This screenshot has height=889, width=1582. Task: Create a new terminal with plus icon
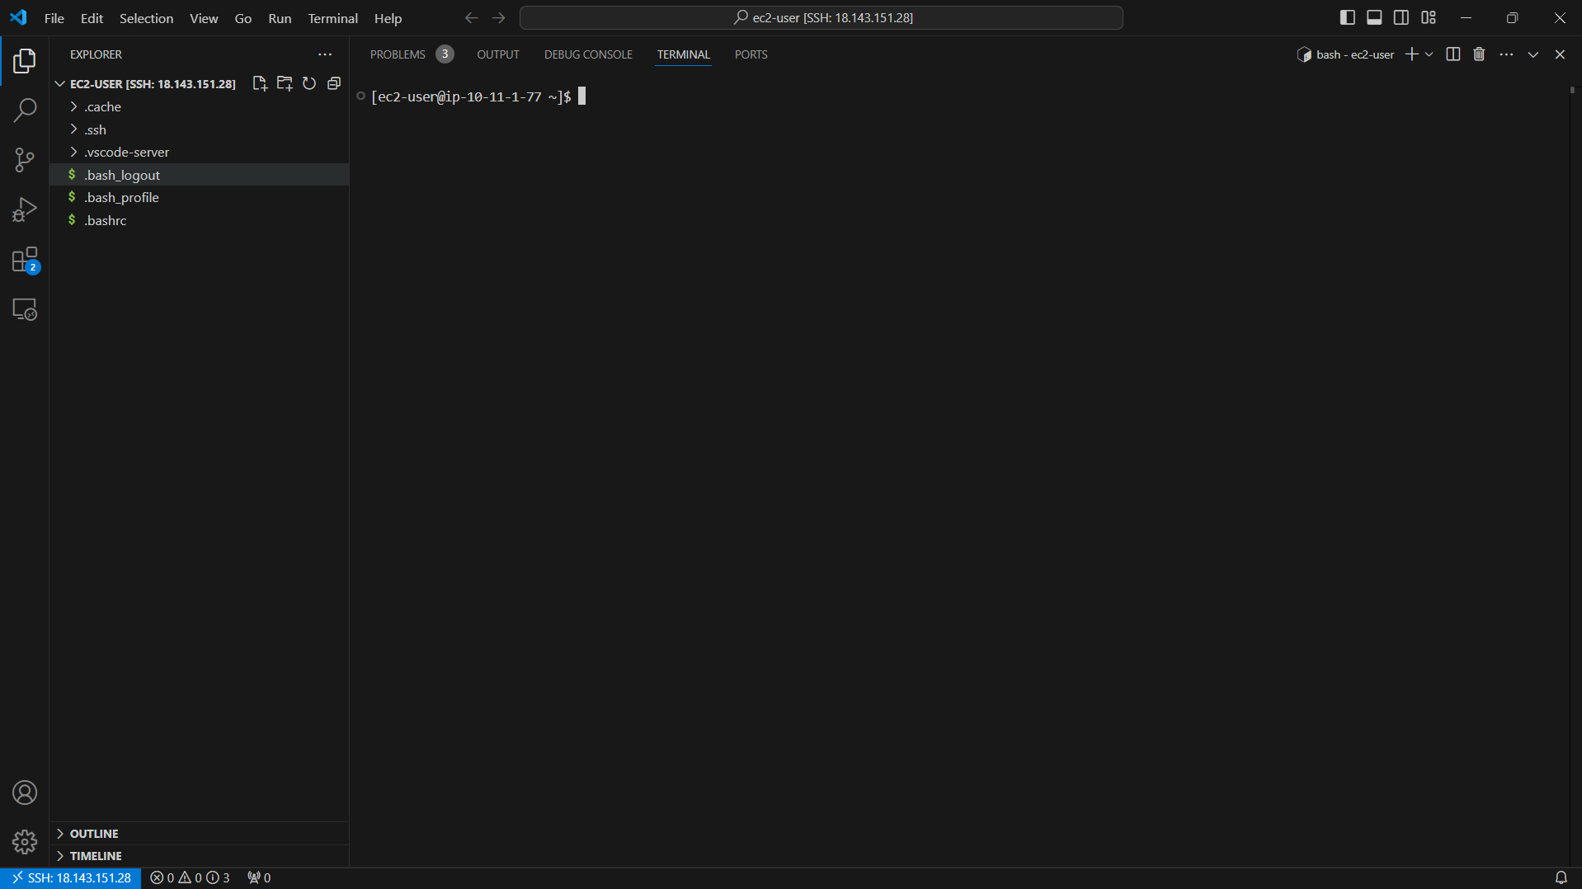[1411, 54]
